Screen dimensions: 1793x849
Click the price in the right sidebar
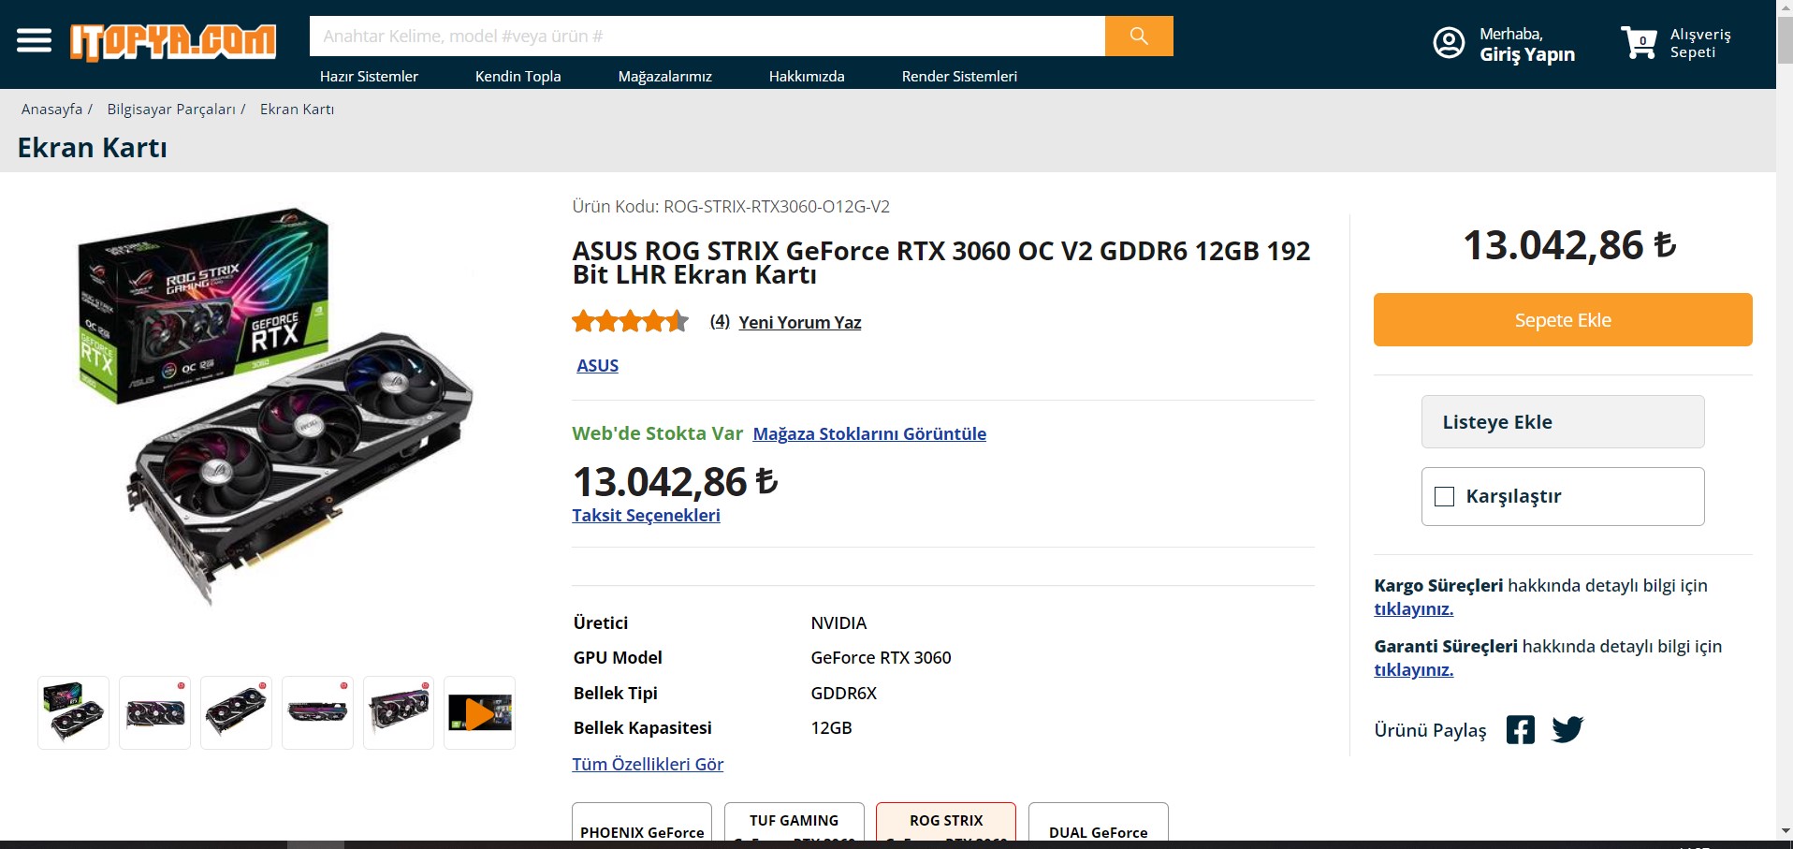[1569, 245]
